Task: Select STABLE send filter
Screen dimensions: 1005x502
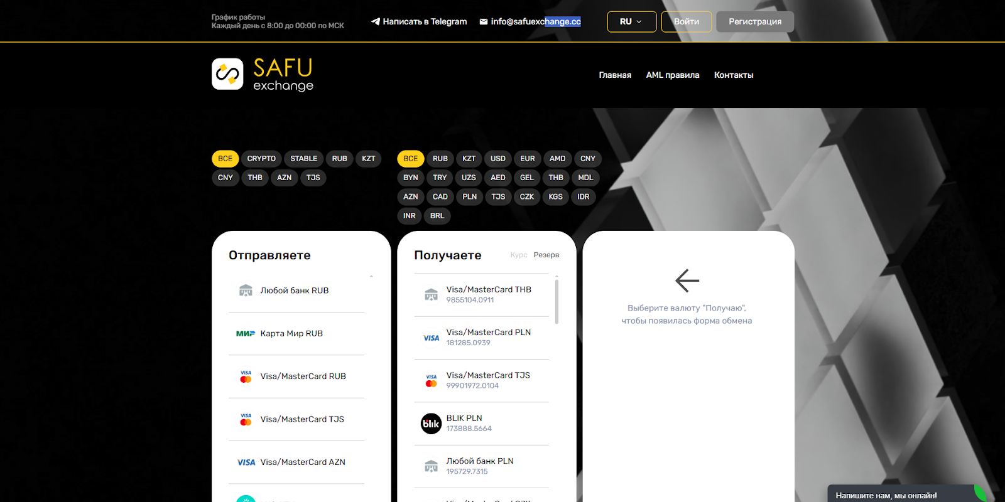Action: (304, 159)
